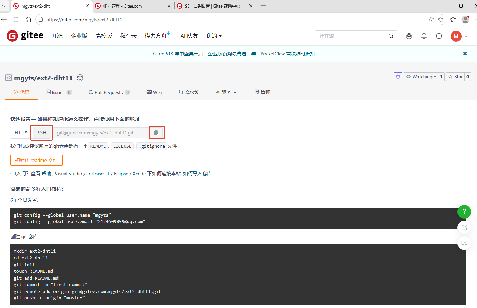Viewport: 477px width, 308px height.
Task: Open the browser favorites list
Action: 453,20
